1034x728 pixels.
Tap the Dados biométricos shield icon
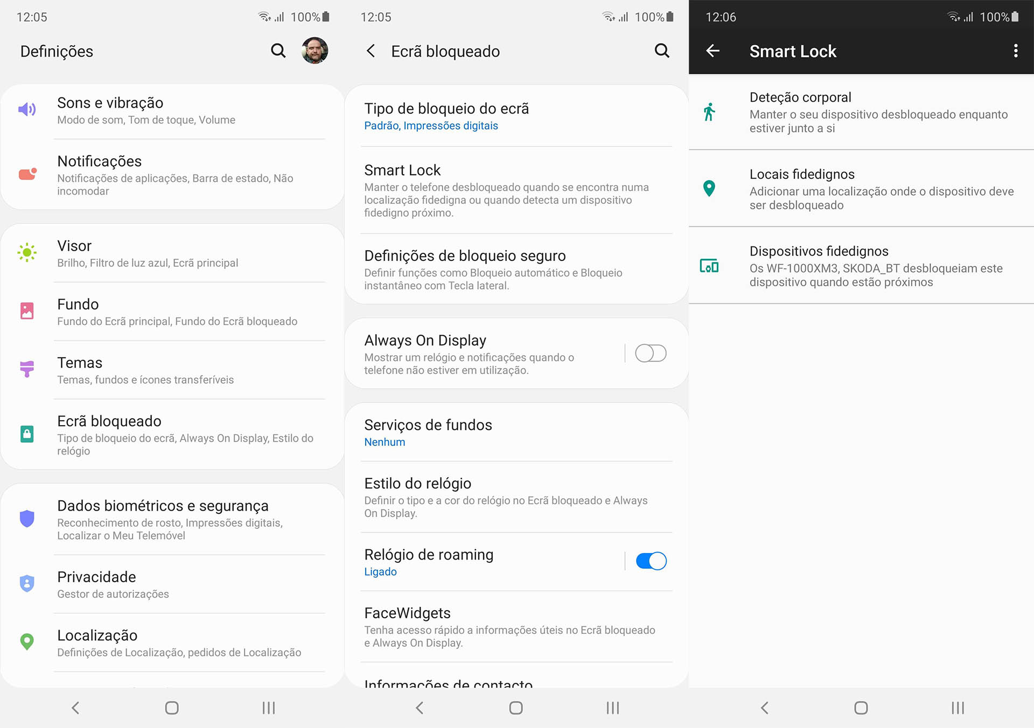pos(27,519)
